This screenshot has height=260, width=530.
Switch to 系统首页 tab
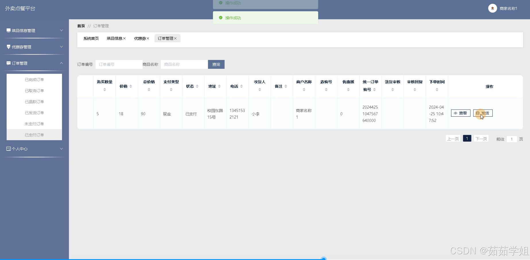pyautogui.click(x=91, y=38)
